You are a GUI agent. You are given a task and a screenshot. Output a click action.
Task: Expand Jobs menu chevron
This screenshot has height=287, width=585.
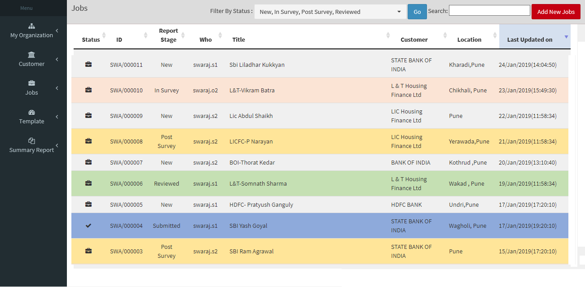click(57, 88)
